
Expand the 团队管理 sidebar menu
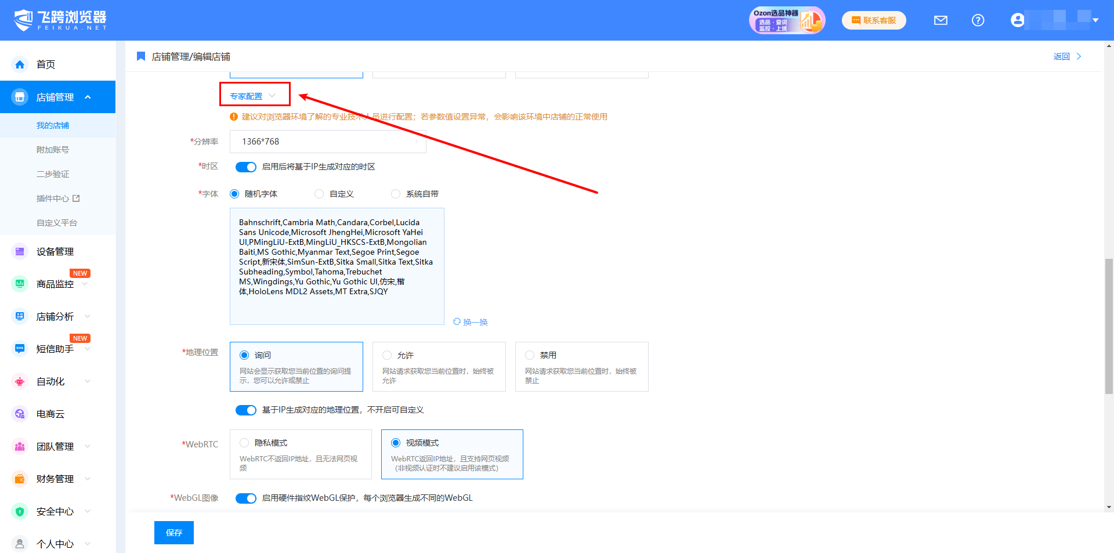55,446
